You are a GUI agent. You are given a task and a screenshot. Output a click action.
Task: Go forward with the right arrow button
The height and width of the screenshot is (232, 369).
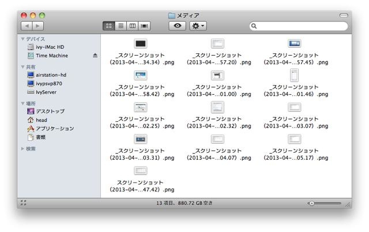[37, 26]
